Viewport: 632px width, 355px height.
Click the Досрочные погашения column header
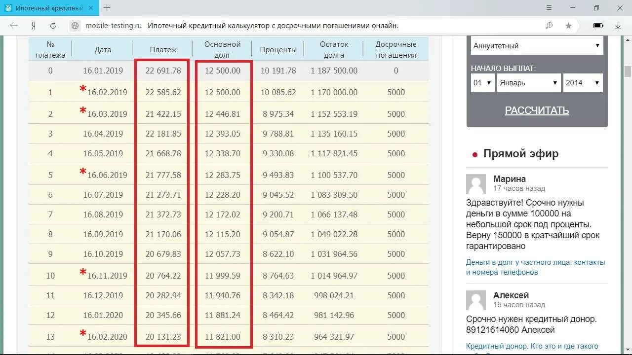tap(396, 49)
